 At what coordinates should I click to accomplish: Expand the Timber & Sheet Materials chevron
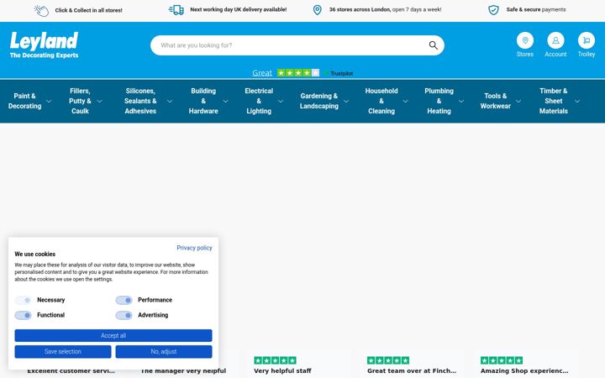tap(577, 101)
